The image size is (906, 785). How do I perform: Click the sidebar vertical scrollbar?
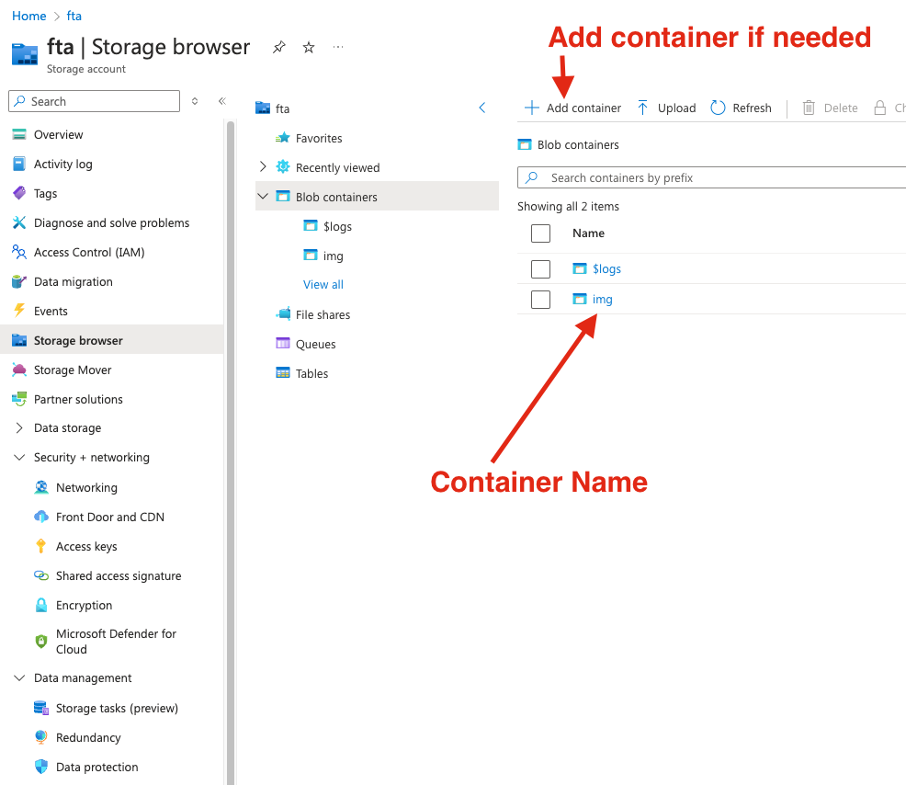232,452
